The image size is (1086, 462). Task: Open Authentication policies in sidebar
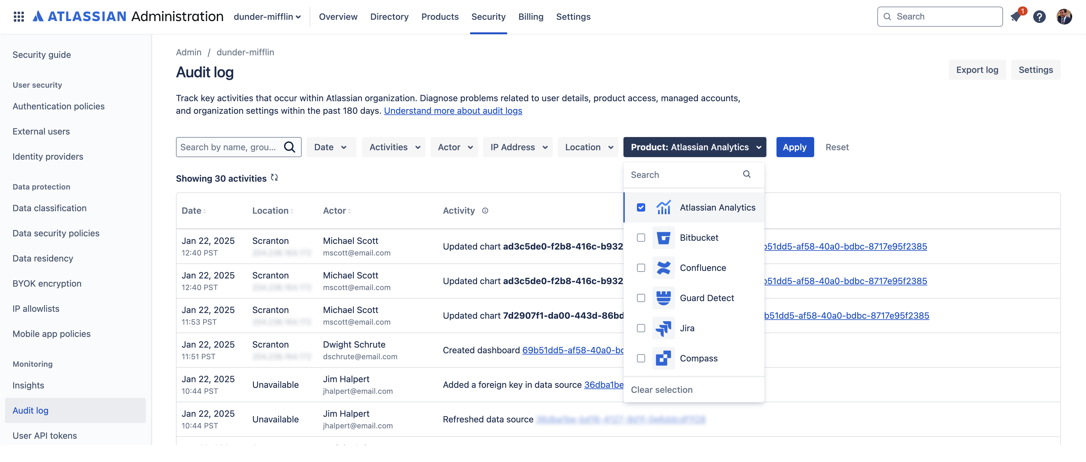click(58, 106)
